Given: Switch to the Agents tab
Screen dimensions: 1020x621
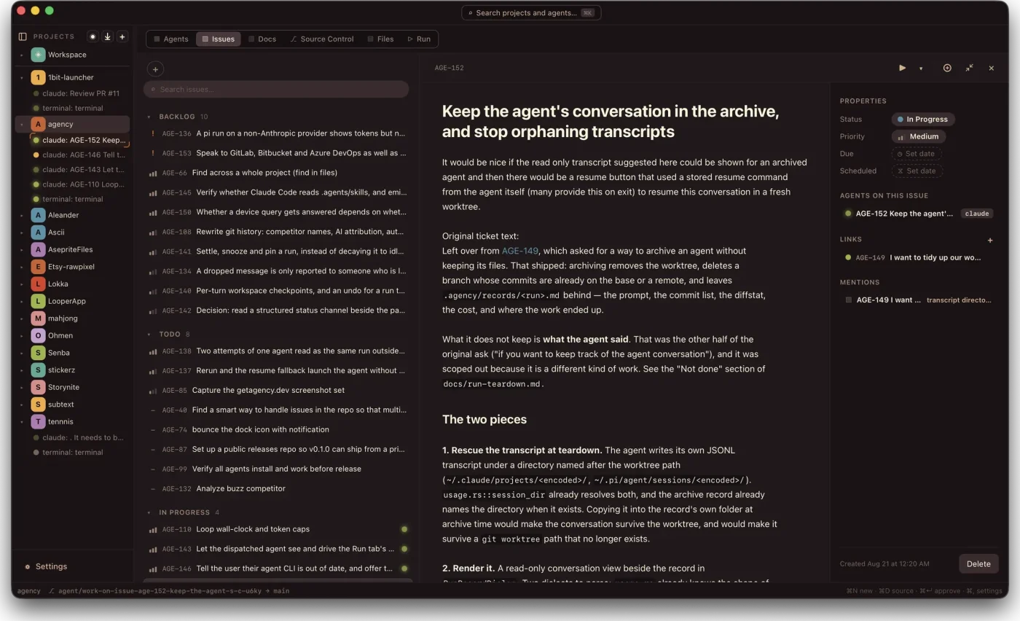Looking at the screenshot, I should coord(170,39).
